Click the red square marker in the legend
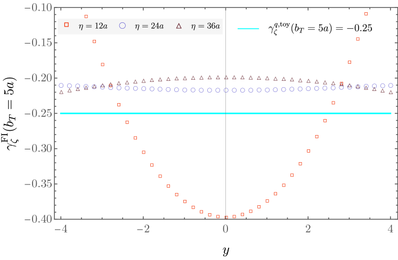This screenshot has width=398, height=260. coord(67,24)
